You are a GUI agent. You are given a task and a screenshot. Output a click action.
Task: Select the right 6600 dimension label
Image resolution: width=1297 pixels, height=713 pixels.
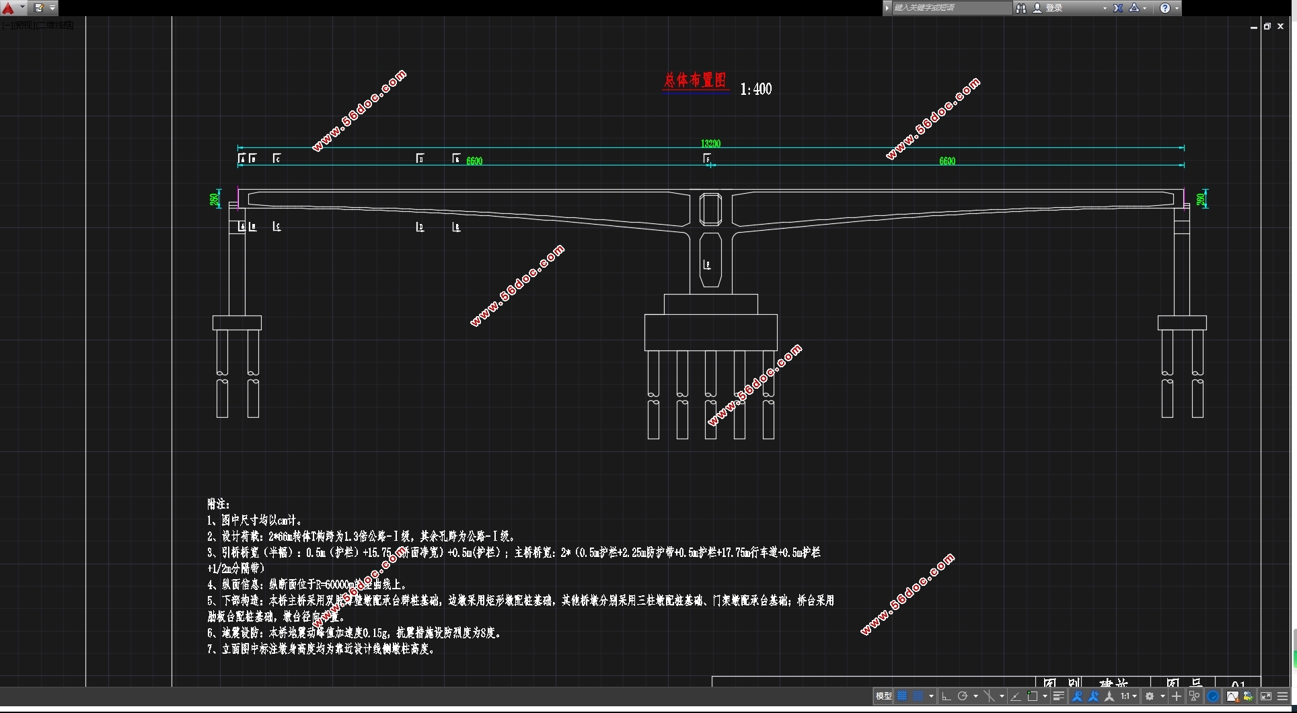(x=947, y=161)
